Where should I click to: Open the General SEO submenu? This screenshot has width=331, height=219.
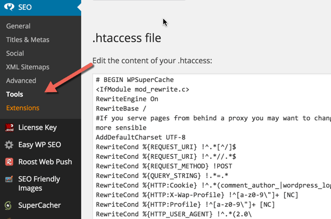[x=18, y=26]
